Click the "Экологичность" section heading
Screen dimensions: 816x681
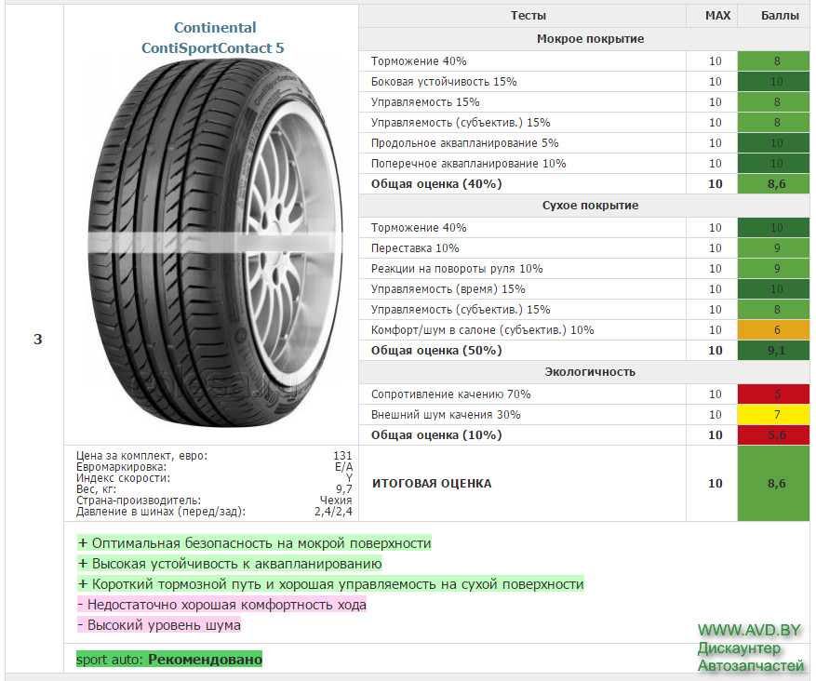point(590,371)
